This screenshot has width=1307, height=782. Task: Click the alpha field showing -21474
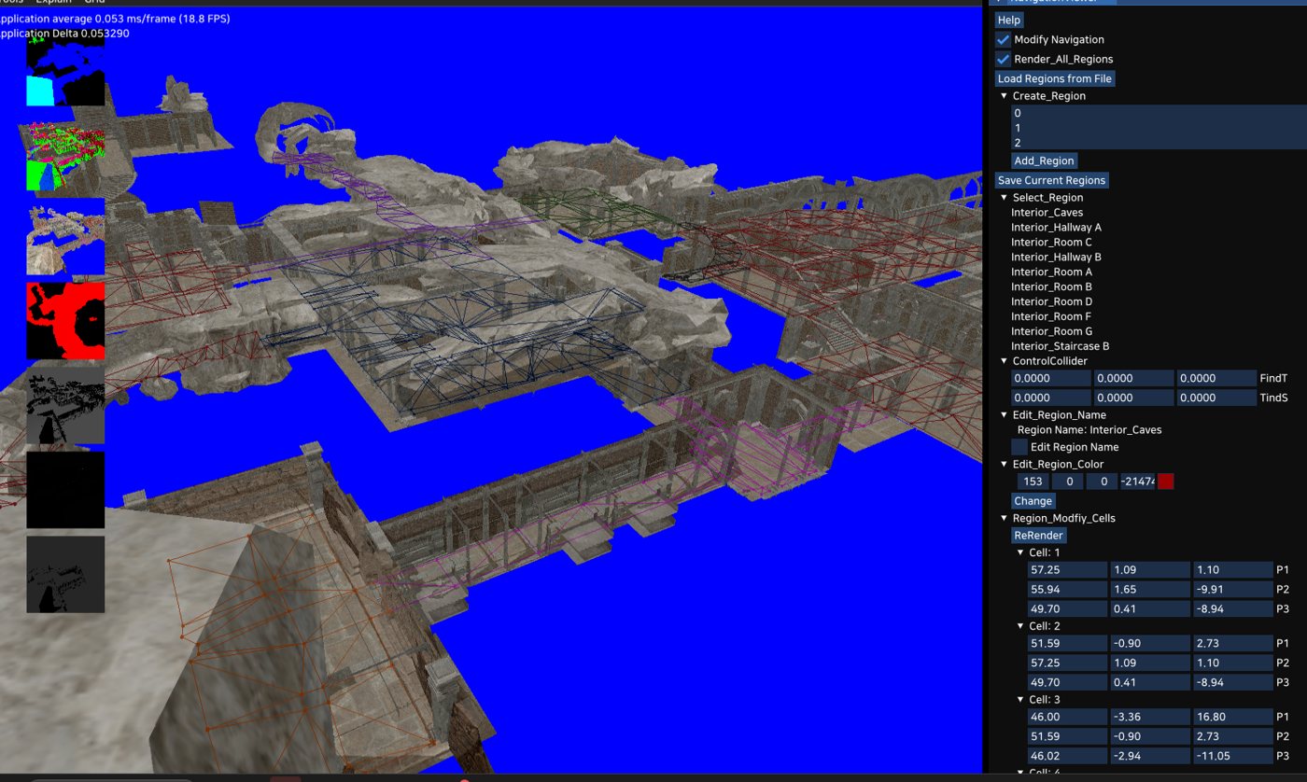click(x=1137, y=482)
